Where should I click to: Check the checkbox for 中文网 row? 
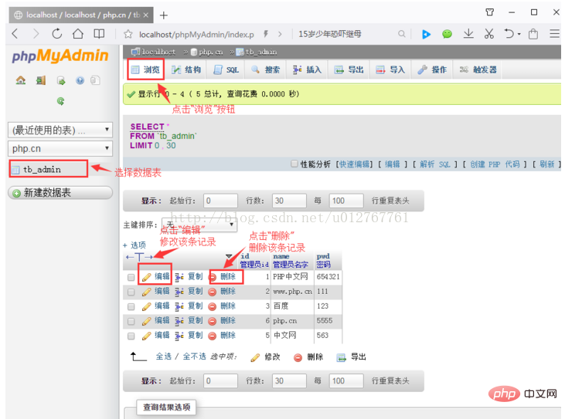click(131, 336)
